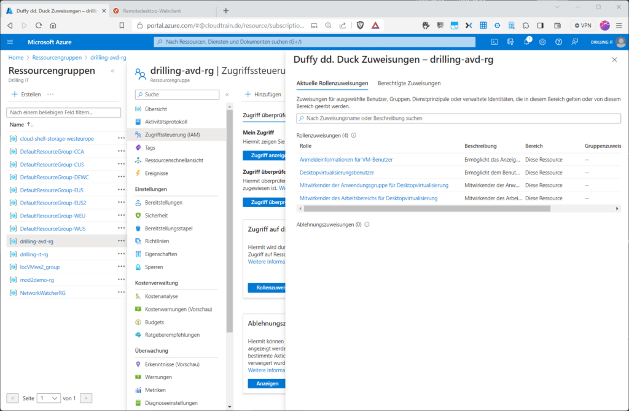The width and height of the screenshot is (629, 411).
Task: Open Budgets menu item
Action: [154, 322]
